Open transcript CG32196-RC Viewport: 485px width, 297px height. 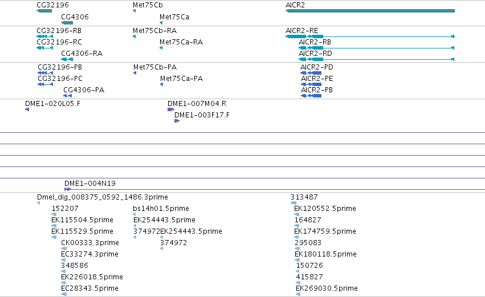(x=59, y=42)
